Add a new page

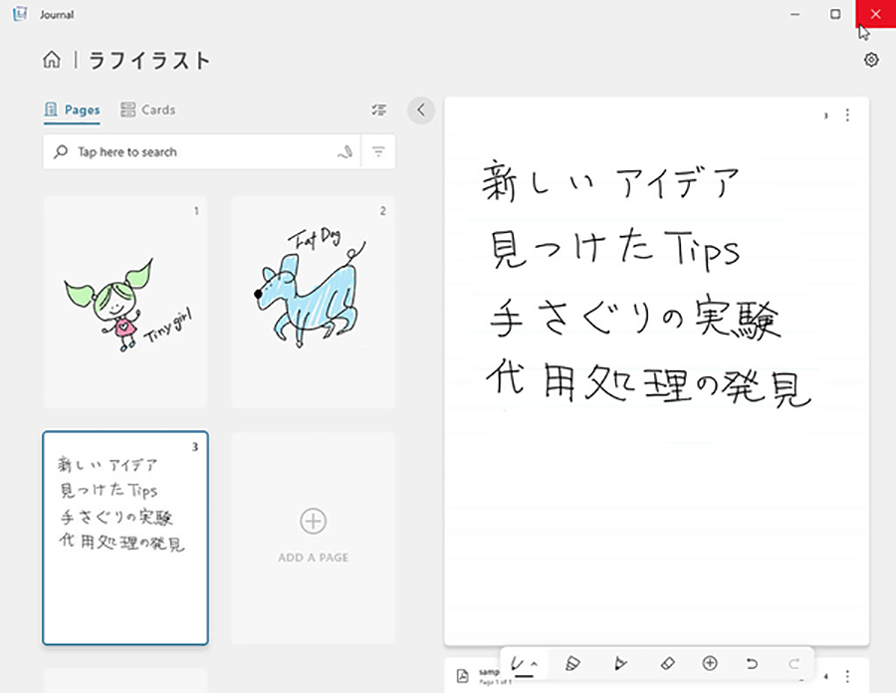tap(313, 538)
